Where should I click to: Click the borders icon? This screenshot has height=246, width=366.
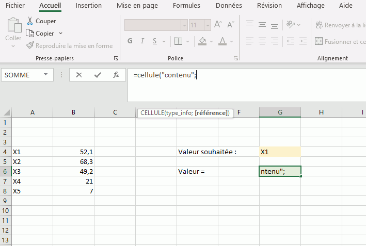[178, 41]
